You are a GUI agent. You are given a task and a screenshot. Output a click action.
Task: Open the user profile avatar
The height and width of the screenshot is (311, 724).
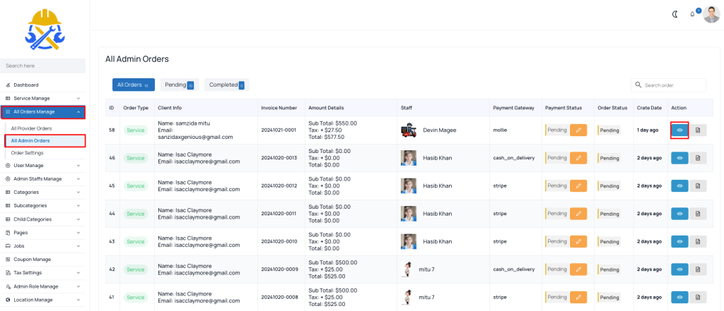(711, 14)
